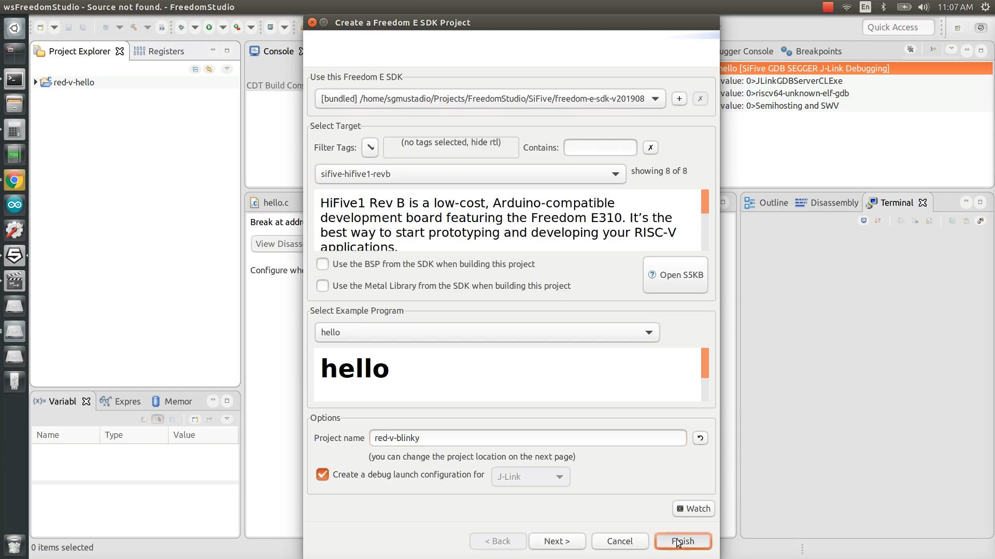Click Collapse All in Project Explorer
Image resolution: width=995 pixels, height=559 pixels.
click(195, 69)
